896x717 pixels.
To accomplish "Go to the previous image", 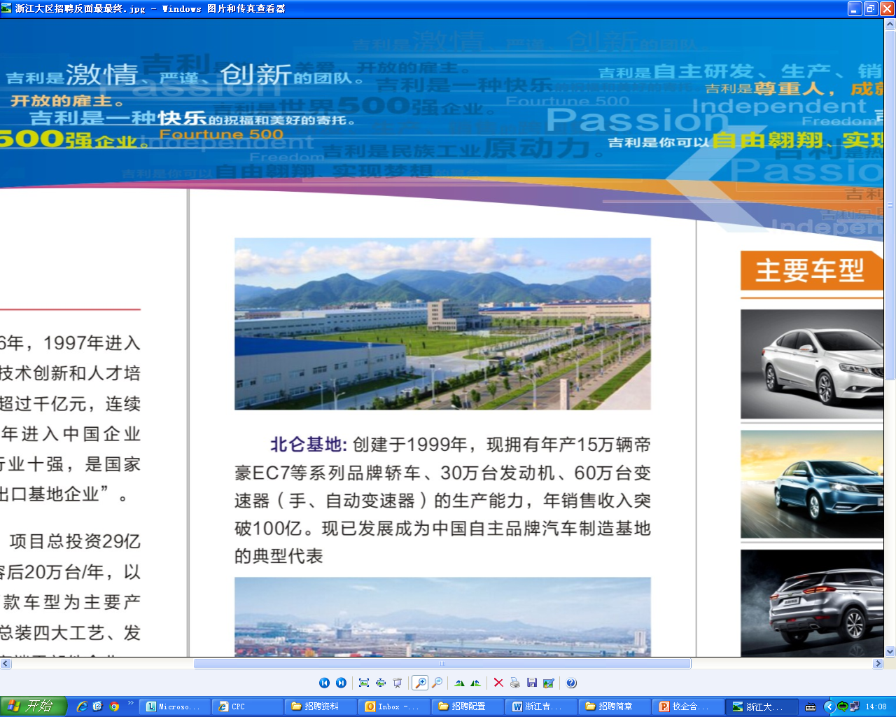I will click(x=324, y=683).
